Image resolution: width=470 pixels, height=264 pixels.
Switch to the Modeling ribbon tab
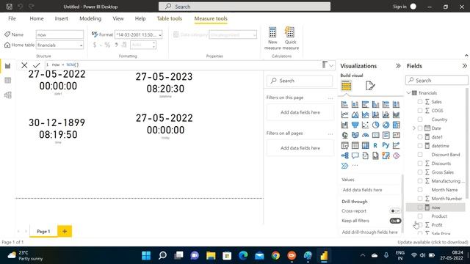(x=90, y=18)
